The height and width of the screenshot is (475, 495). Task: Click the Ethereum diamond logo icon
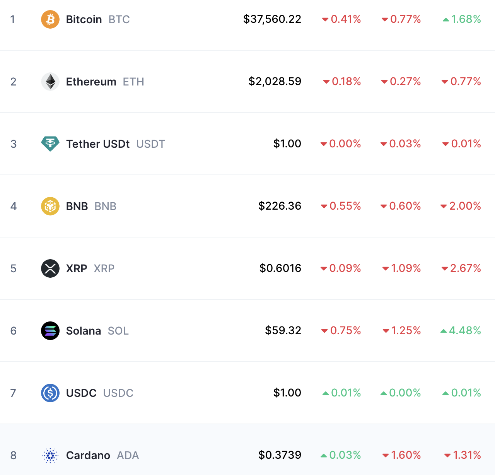tap(50, 82)
